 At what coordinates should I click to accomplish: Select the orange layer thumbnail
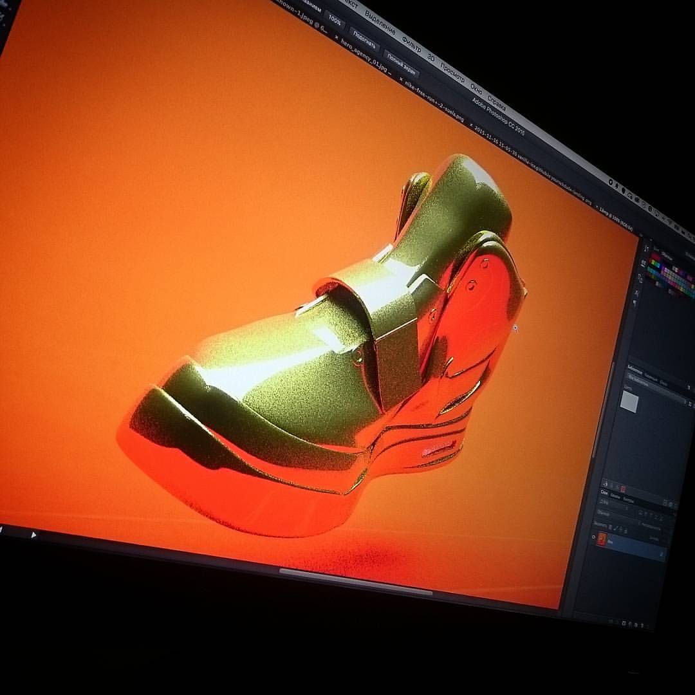(x=602, y=539)
